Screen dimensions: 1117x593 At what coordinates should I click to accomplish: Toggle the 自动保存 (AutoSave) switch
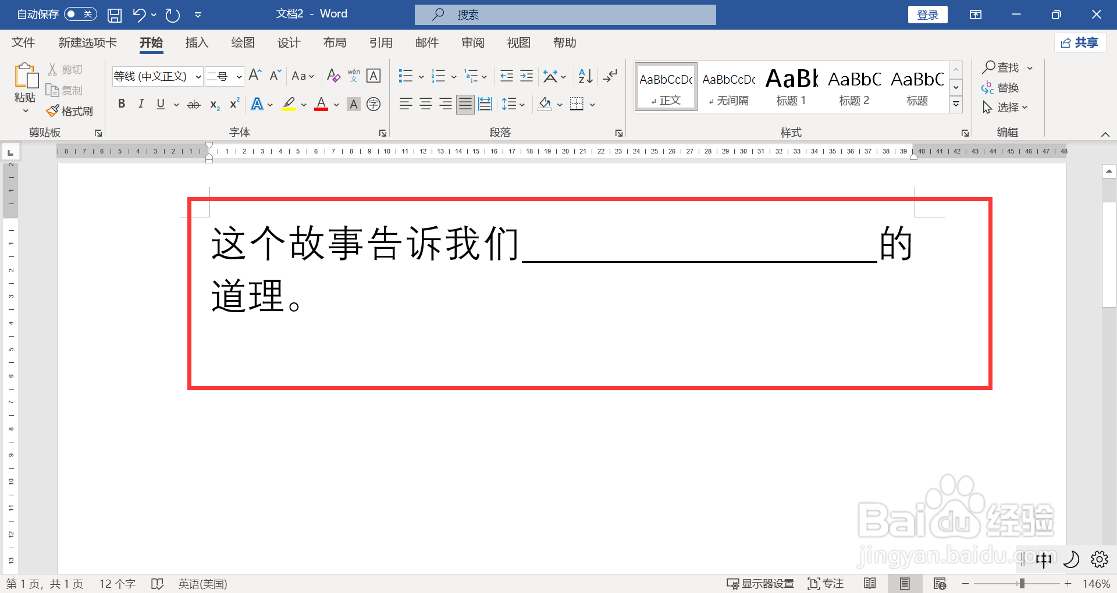point(80,14)
